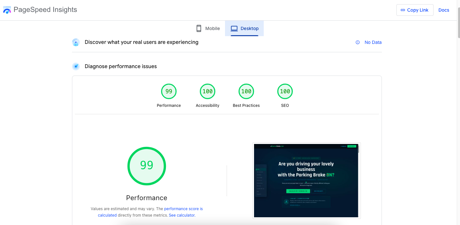Jump to SEO score gauge 100
460x225 pixels.
(x=285, y=91)
